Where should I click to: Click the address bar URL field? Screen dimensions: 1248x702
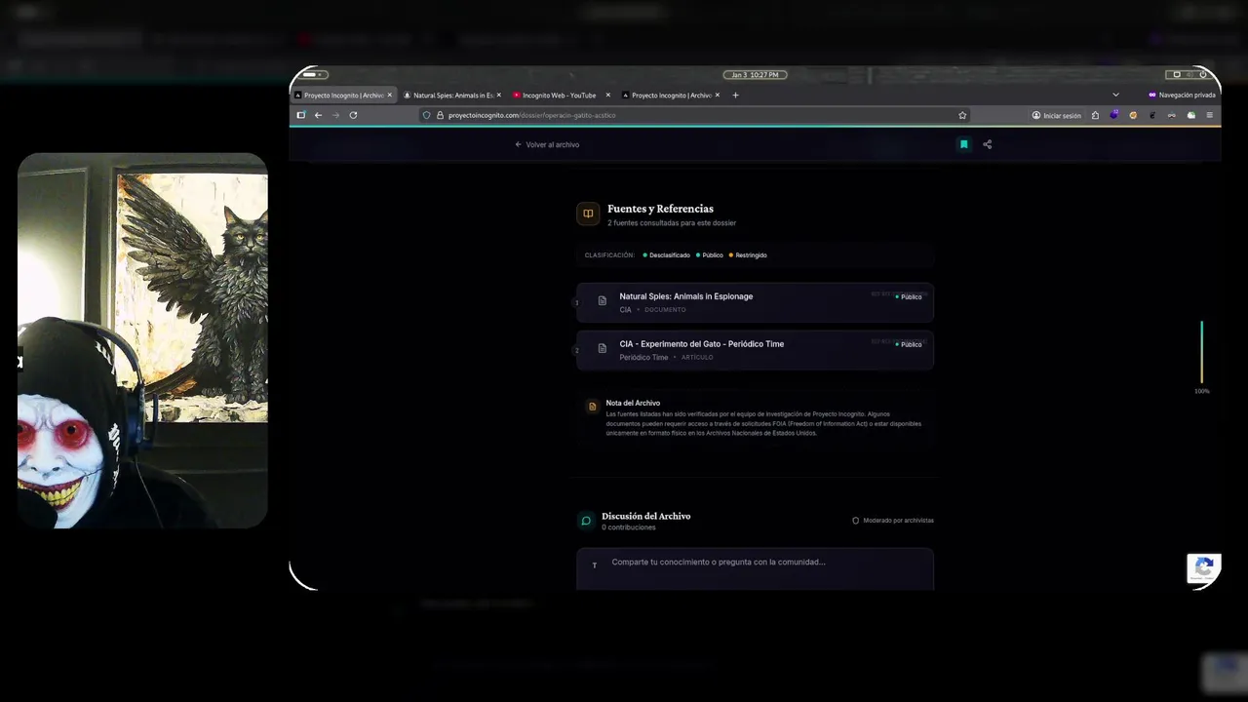click(694, 115)
